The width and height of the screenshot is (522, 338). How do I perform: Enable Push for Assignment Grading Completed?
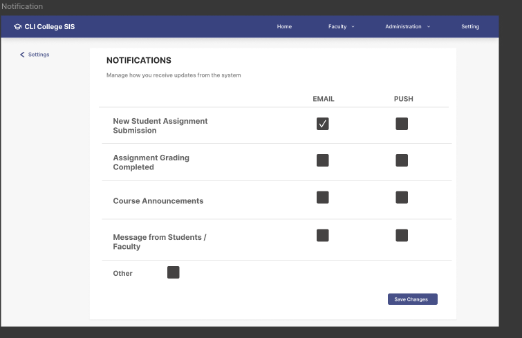point(402,160)
